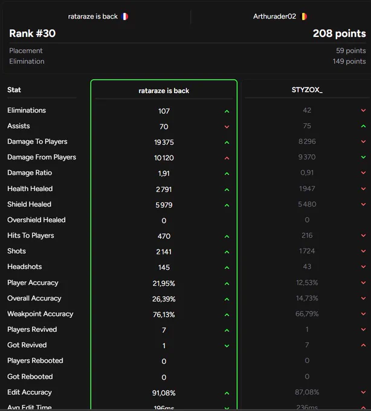Image resolution: width=371 pixels, height=411 pixels.
Task: Click the red arrow beside STYZOX_ ratio 0,91
Action: click(363, 173)
